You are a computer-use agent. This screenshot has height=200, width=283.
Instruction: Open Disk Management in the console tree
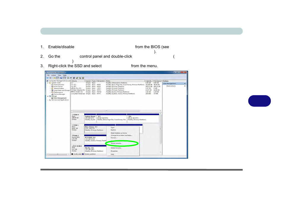pos(61,98)
